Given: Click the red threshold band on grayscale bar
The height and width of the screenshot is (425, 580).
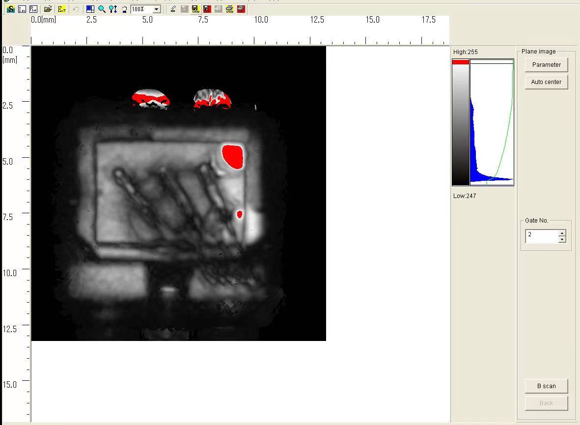Looking at the screenshot, I should (461, 62).
